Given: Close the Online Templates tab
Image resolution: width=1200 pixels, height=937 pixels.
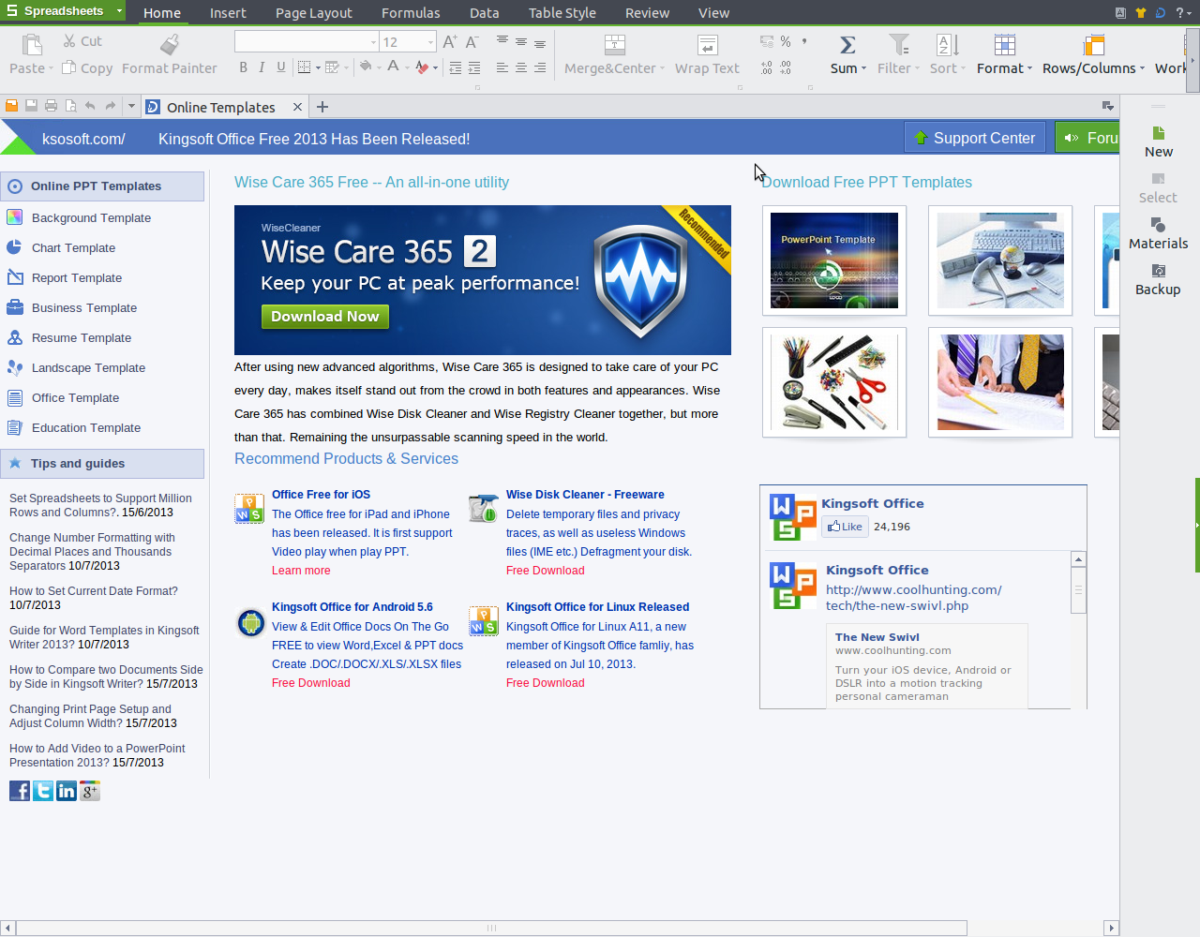Looking at the screenshot, I should 297,107.
